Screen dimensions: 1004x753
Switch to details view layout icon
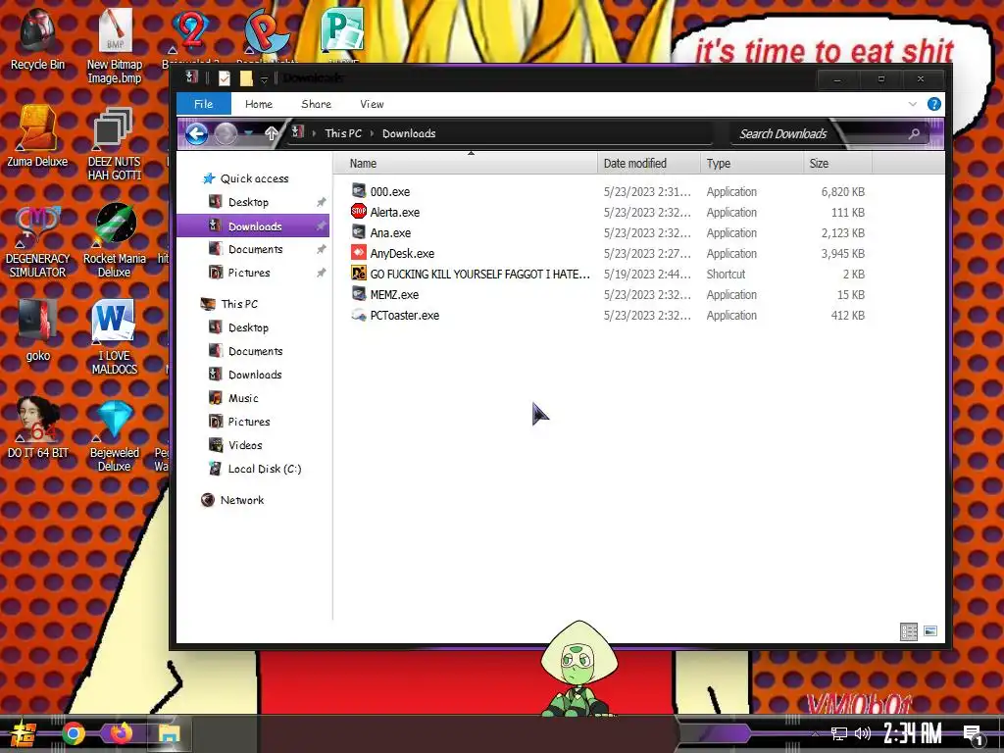(x=909, y=632)
